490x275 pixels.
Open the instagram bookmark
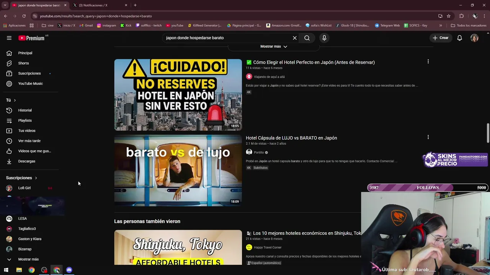pos(106,26)
